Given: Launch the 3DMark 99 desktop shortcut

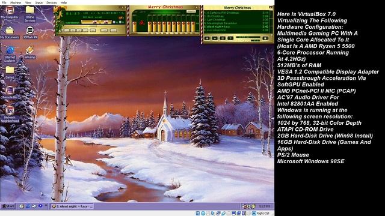Looking at the screenshot, I should click(29, 32).
